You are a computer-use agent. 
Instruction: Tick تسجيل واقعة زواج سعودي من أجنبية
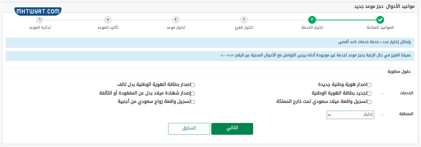(193, 102)
